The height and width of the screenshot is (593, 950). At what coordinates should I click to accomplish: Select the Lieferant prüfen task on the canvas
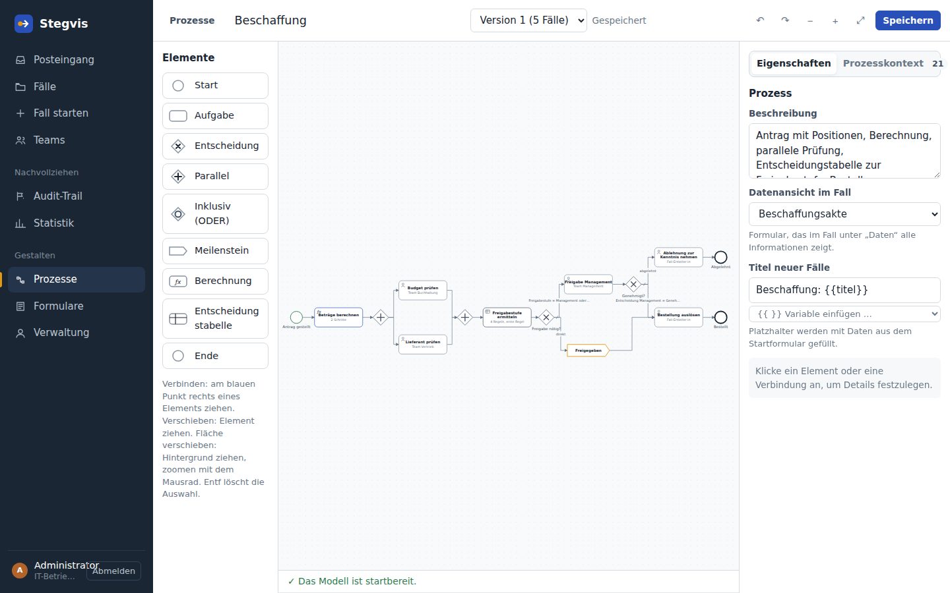tap(423, 344)
